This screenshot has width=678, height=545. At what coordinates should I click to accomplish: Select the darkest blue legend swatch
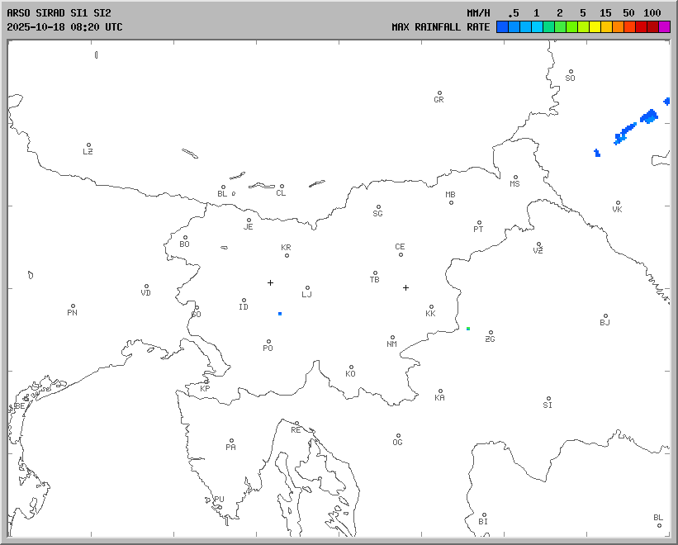click(502, 27)
